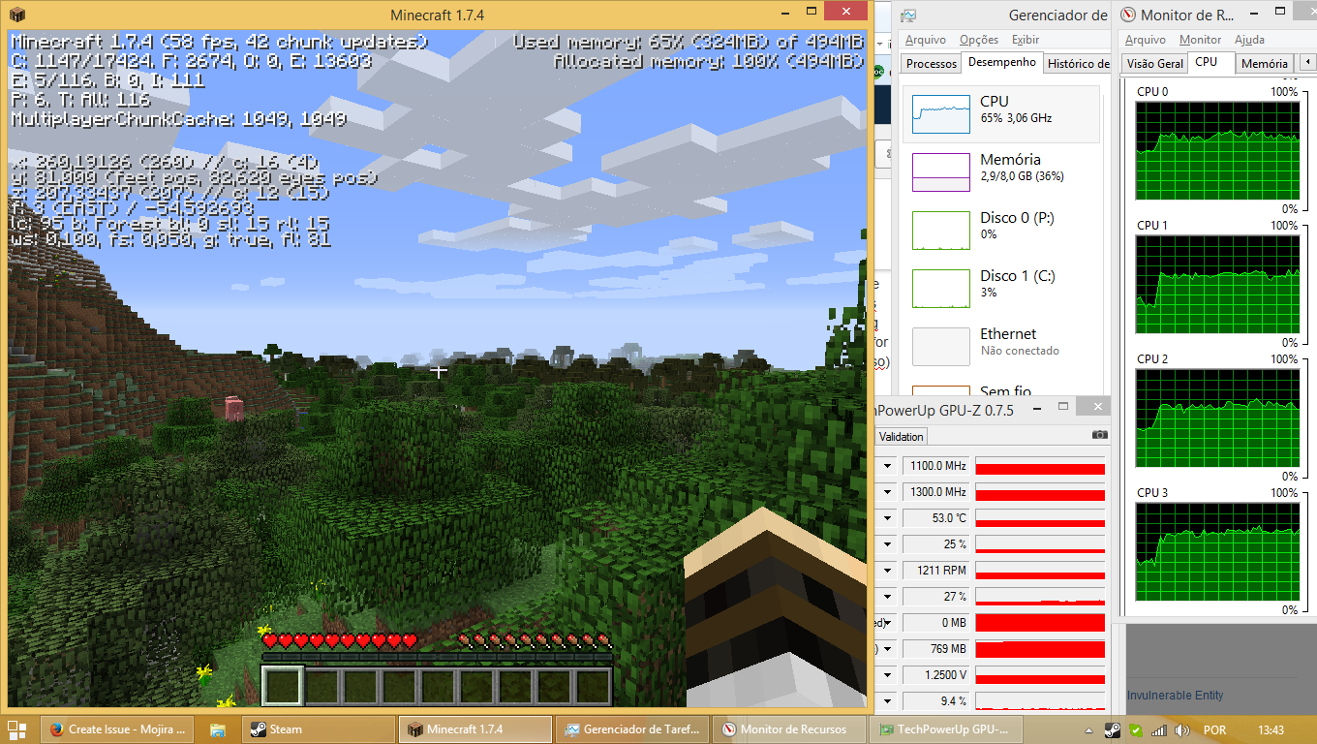
Task: Click the green shield tray icon
Action: [1135, 730]
